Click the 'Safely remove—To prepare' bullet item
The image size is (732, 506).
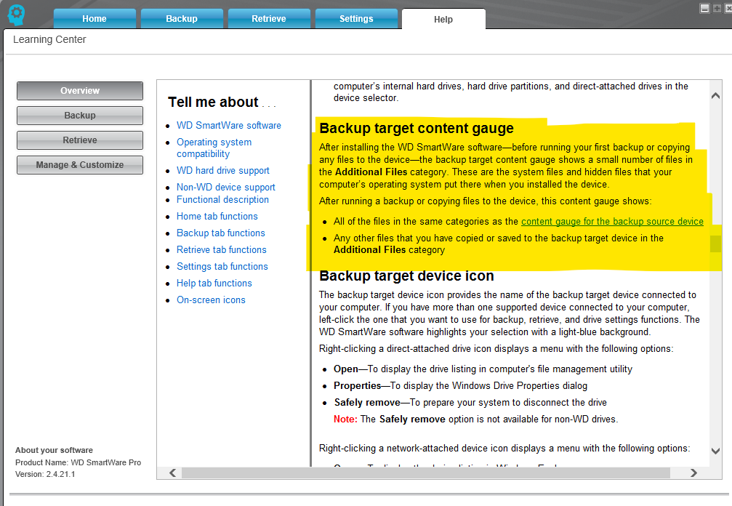coord(470,402)
